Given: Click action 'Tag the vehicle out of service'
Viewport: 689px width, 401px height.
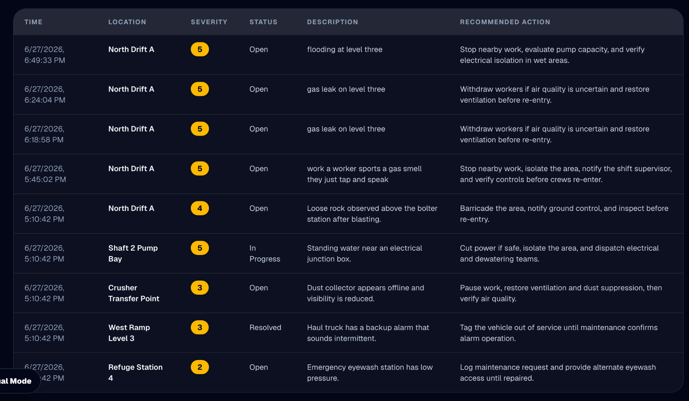Looking at the screenshot, I should click(558, 333).
